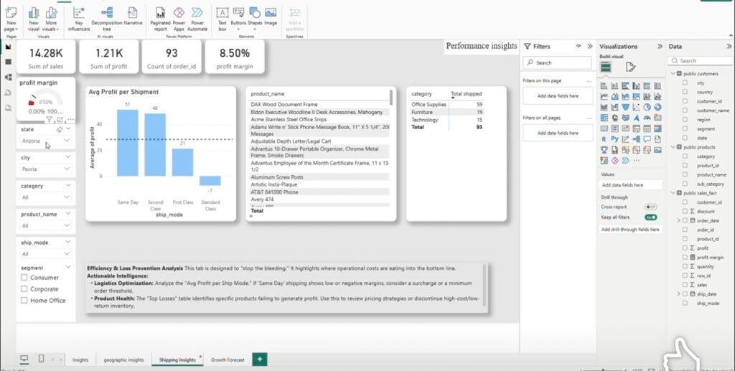This screenshot has width=735, height=371.
Task: Add a Text box element
Action: 223,19
